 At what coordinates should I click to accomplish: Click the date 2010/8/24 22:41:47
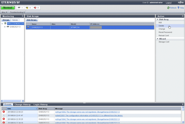[x=15, y=115]
